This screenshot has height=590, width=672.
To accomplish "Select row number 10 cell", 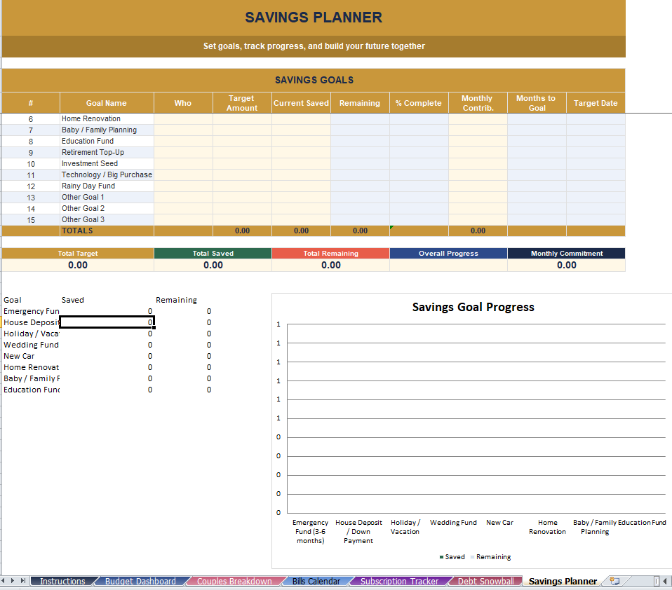I will (31, 163).
